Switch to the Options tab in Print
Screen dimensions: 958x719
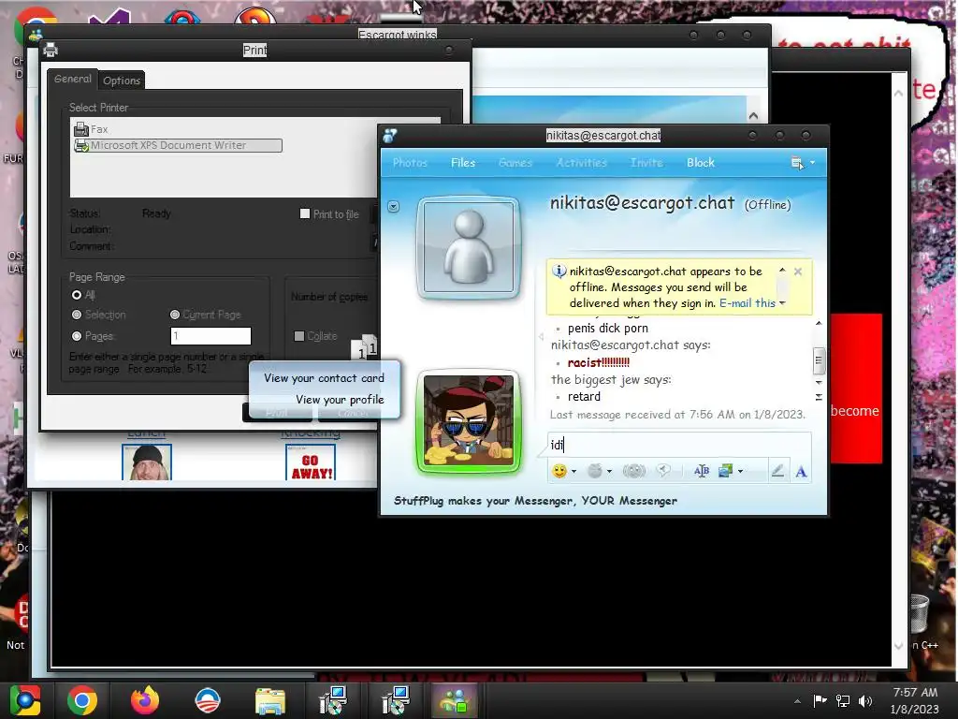pos(122,81)
